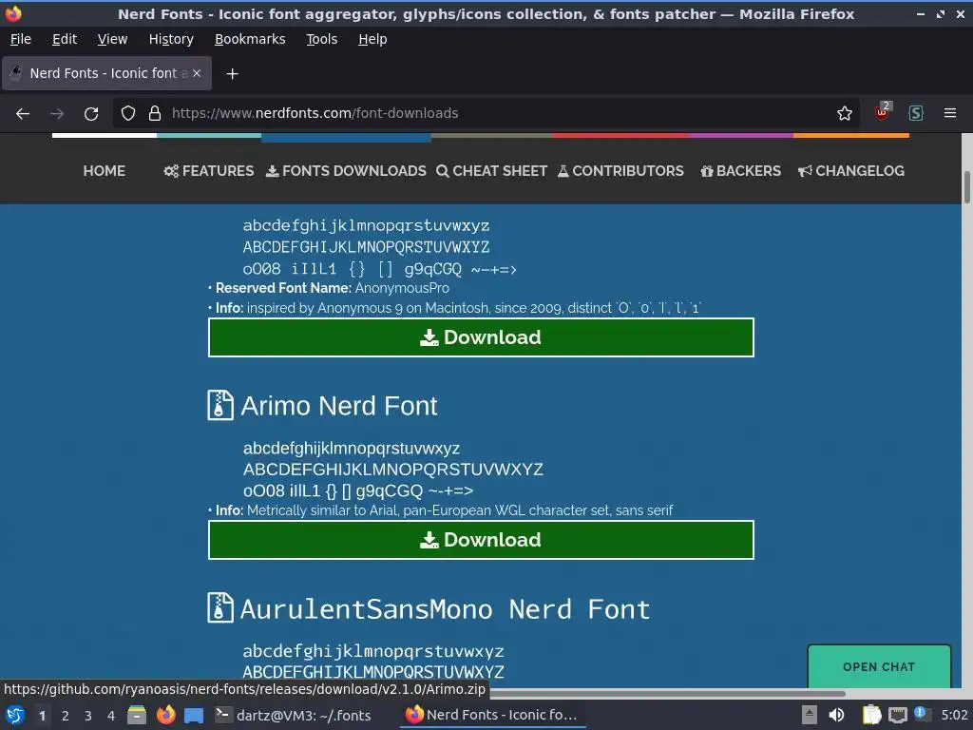The width and height of the screenshot is (973, 730).
Task: Switch to virtual desktop 1
Action: [42, 716]
